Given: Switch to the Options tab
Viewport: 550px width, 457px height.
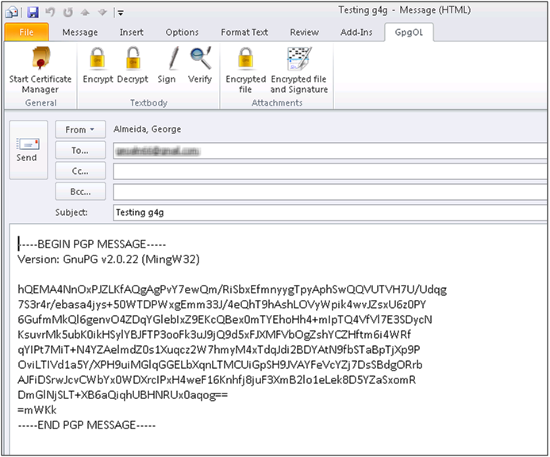Looking at the screenshot, I should [x=182, y=33].
